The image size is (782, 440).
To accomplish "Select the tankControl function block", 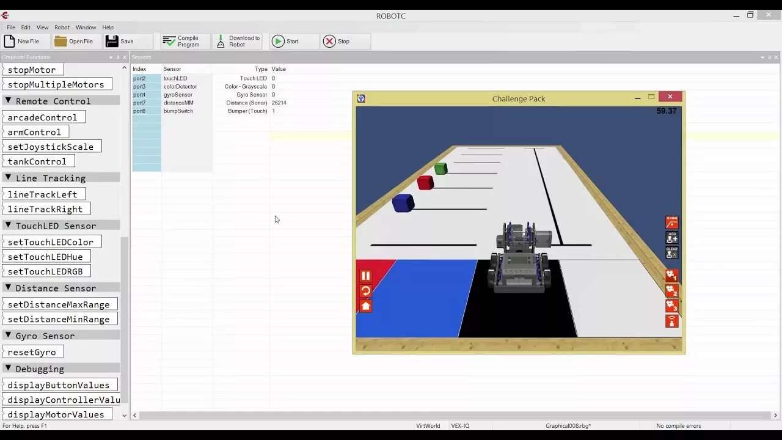I will (x=38, y=161).
